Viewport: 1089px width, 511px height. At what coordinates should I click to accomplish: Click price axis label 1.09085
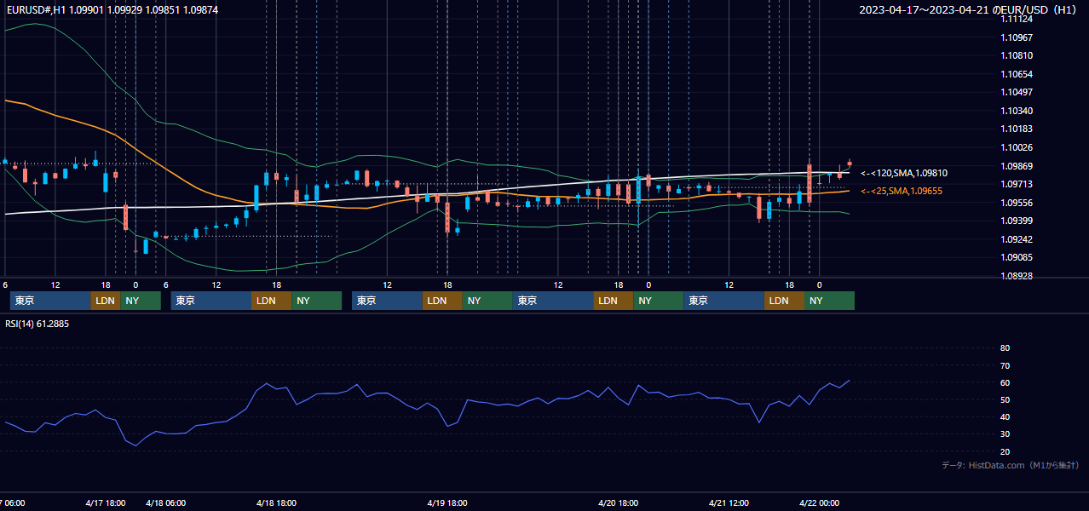point(1016,257)
